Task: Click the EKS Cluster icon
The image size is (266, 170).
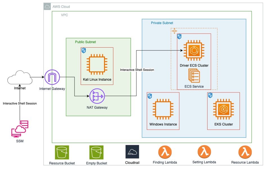Action: (x=224, y=109)
